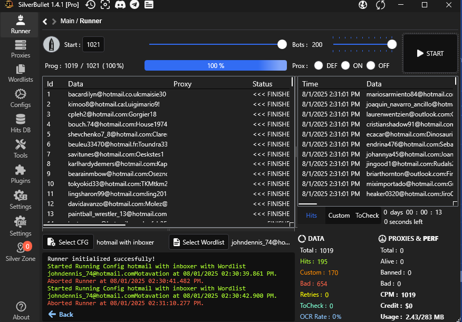Switch to the Custom results tab

339,216
